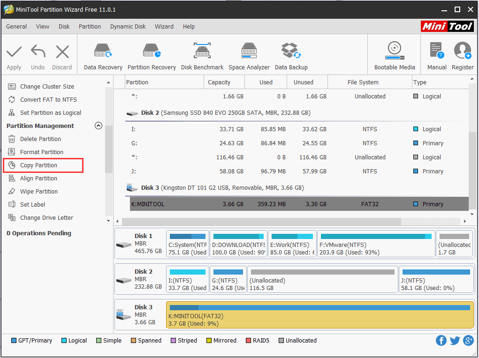The width and height of the screenshot is (479, 358).
Task: Open the Partition menu
Action: 90,27
